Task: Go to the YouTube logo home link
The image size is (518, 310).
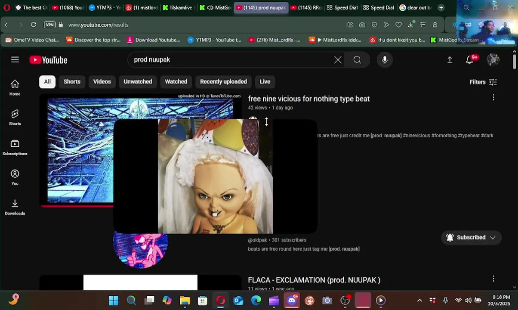Action: (48, 60)
